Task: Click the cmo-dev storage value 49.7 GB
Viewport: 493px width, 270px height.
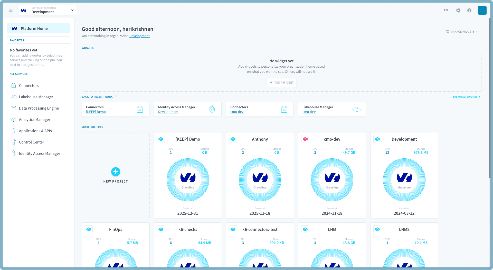Action: click(349, 152)
